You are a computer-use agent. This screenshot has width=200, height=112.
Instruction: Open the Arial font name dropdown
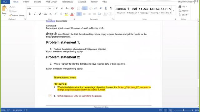click(x=47, y=8)
